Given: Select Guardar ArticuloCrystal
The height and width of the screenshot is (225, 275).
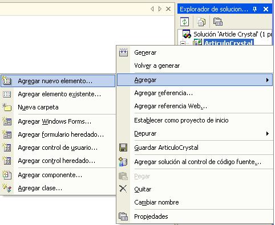Looking at the screenshot, I should (195, 148).
